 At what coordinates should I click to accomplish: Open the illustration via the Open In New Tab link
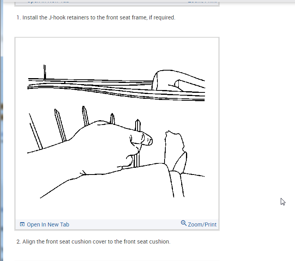pos(44,225)
